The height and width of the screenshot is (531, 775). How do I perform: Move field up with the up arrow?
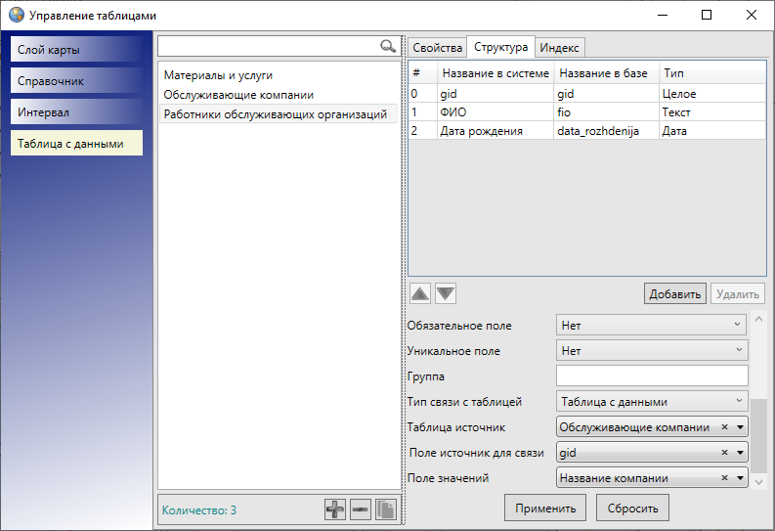point(419,293)
